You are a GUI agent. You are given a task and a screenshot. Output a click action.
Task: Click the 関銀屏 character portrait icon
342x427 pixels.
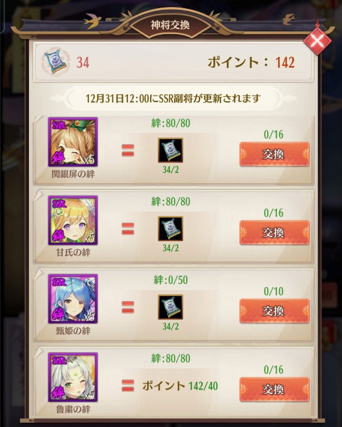click(x=73, y=142)
